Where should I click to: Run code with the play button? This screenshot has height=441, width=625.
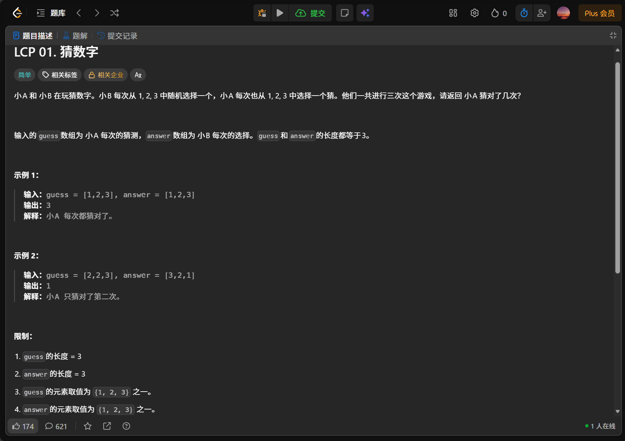coord(280,13)
